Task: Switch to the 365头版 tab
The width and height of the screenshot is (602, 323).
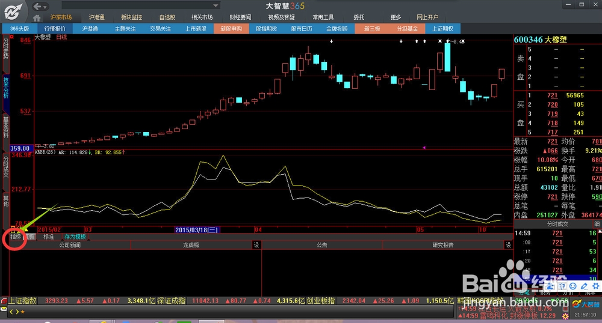Action: [20, 29]
